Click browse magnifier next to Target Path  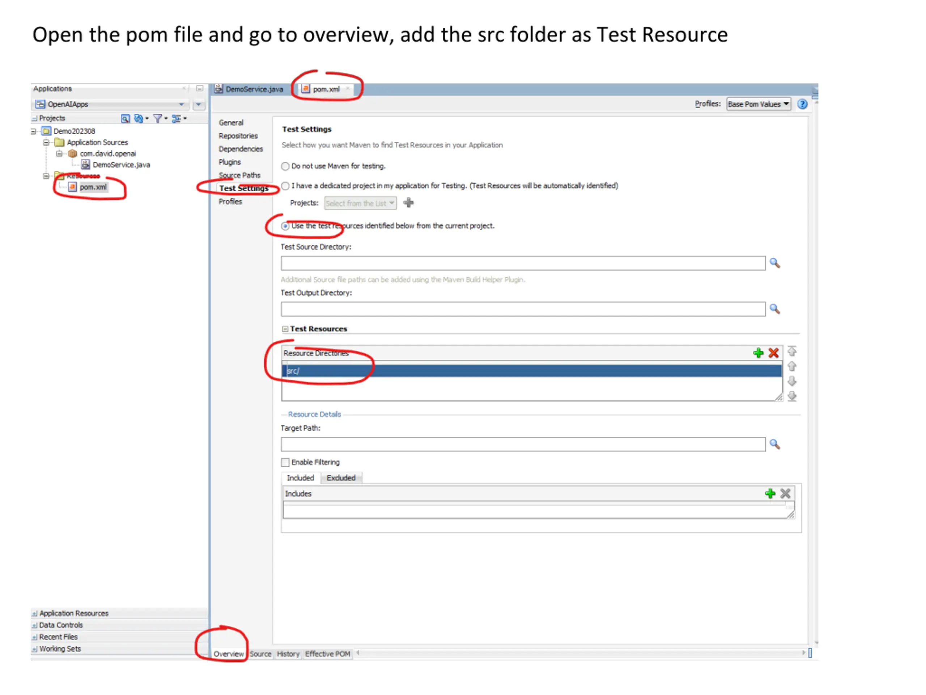pos(774,444)
